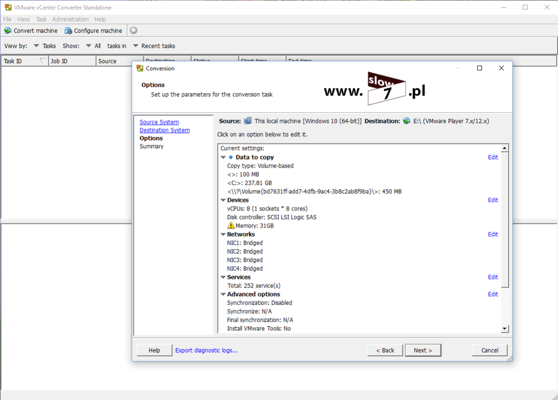
Task: Click the memory warning triangle icon
Action: [231, 226]
